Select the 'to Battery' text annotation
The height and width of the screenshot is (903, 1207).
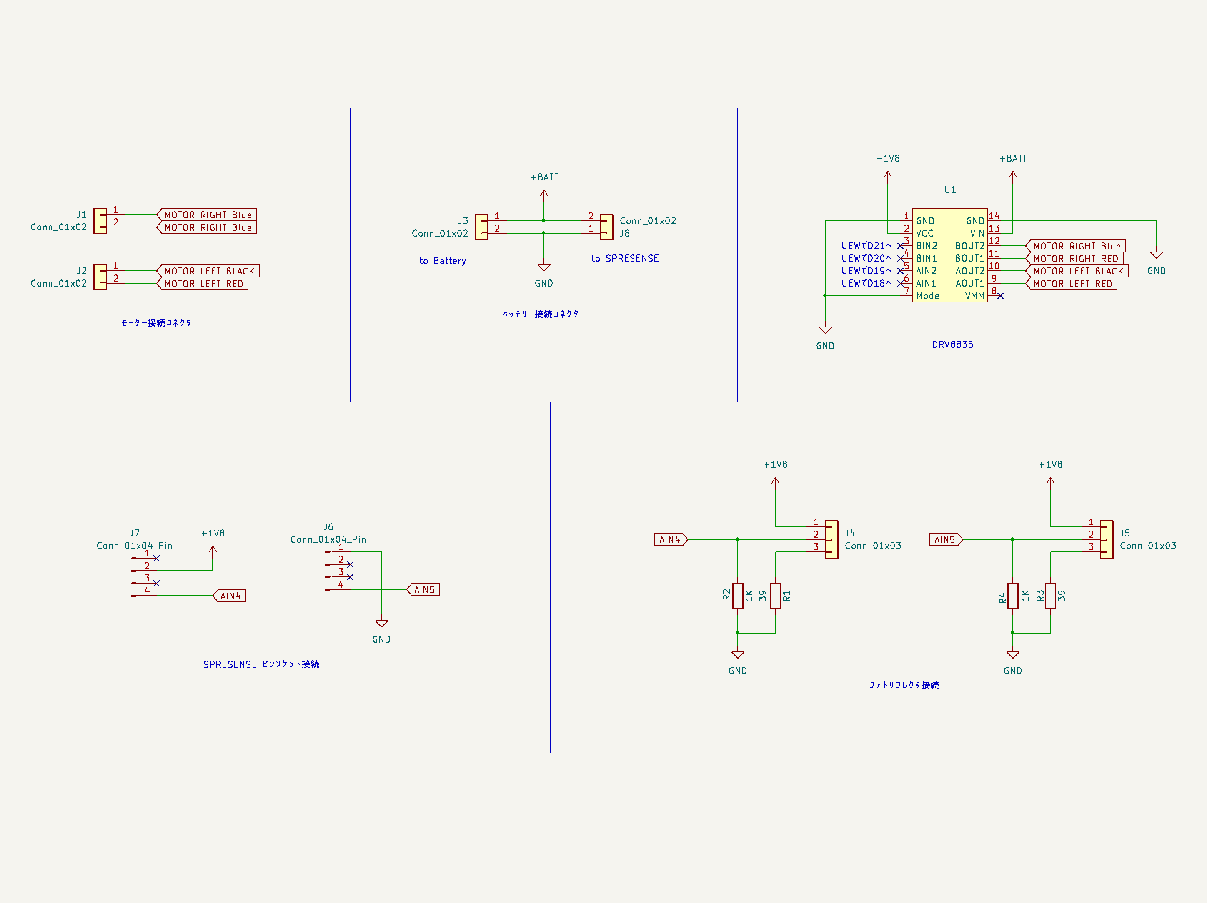tap(443, 261)
